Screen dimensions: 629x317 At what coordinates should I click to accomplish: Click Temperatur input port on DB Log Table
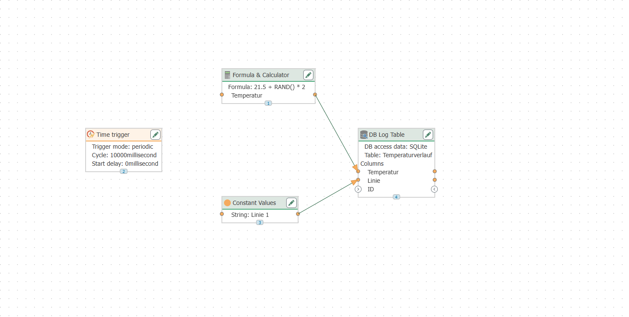coord(358,171)
